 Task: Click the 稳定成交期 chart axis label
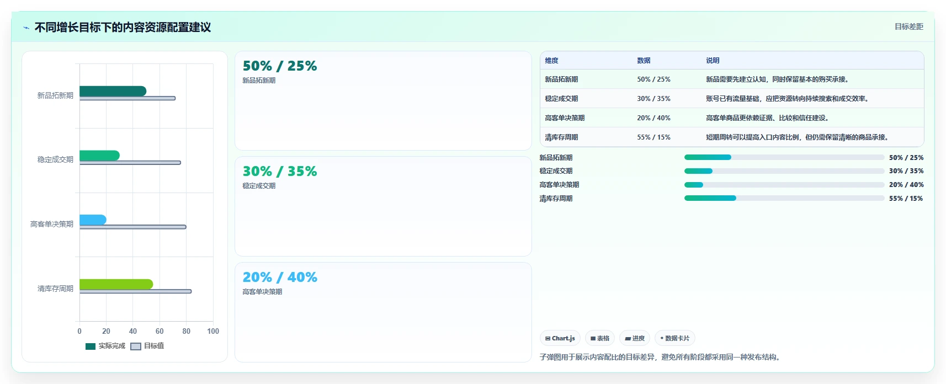55,159
